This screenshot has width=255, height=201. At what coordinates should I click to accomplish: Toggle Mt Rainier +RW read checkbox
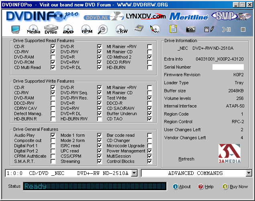(x=150, y=47)
